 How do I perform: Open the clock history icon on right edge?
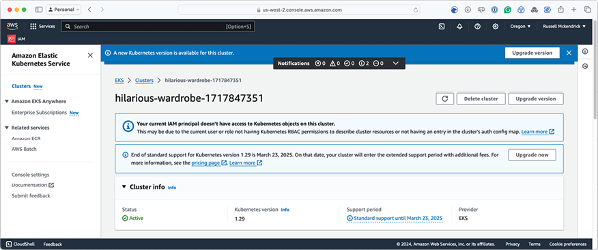click(x=586, y=66)
